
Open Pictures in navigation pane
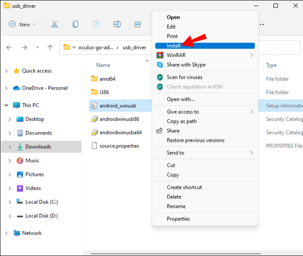coord(35,174)
